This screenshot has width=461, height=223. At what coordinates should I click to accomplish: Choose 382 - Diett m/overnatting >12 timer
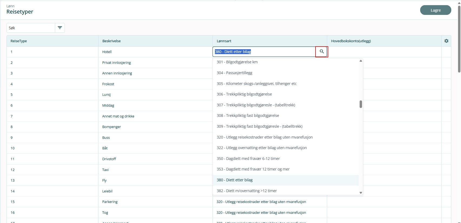pos(247,191)
